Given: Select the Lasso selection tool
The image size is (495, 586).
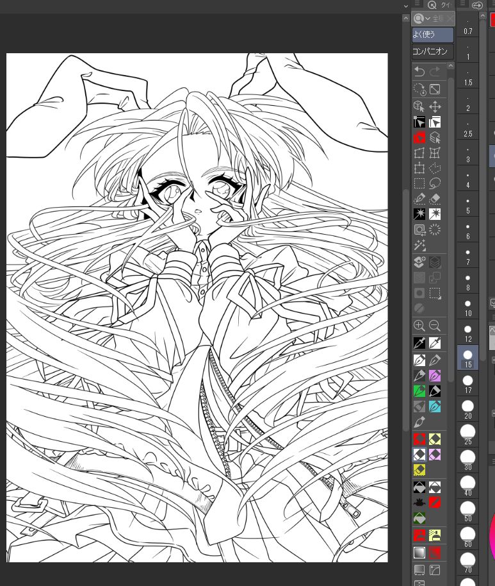Looking at the screenshot, I should (435, 183).
